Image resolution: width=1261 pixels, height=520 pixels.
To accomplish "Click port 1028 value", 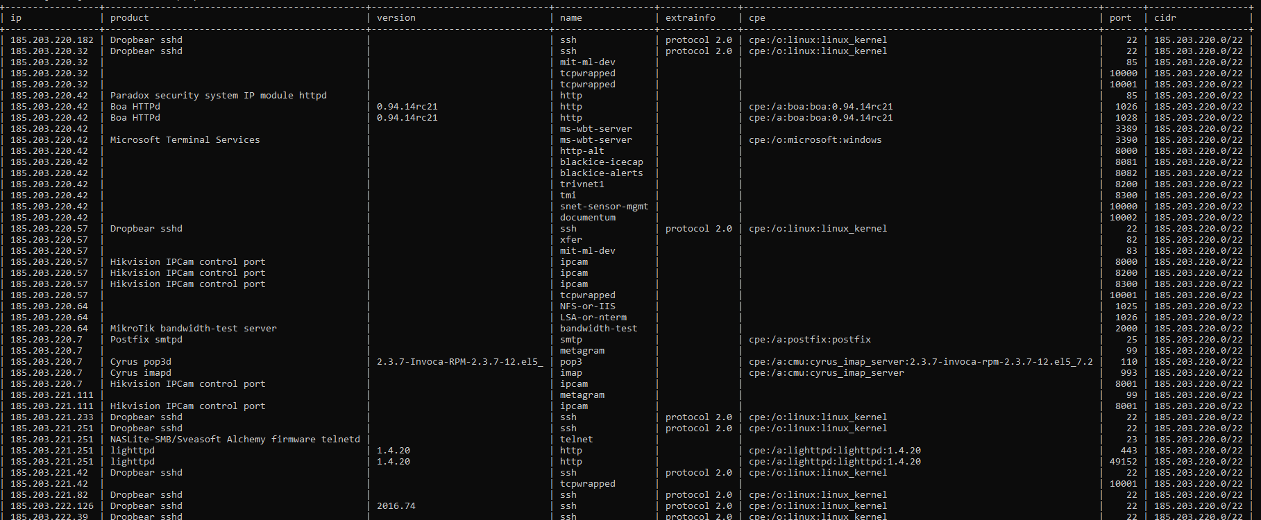I will 1126,118.
